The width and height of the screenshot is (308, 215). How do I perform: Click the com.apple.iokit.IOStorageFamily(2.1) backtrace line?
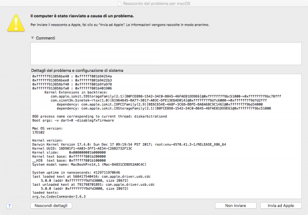[166, 96]
